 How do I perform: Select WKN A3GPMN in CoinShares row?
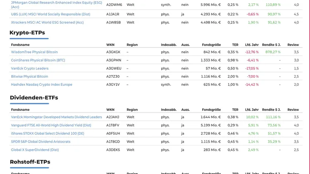[114, 60]
